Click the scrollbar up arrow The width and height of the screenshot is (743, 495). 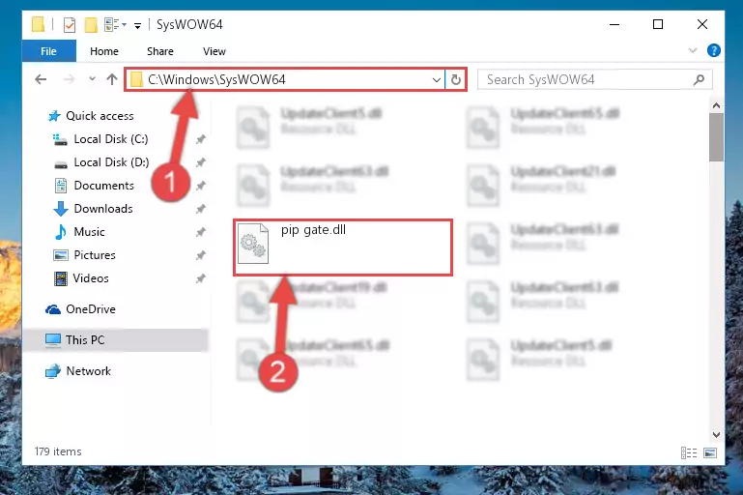pyautogui.click(x=716, y=105)
